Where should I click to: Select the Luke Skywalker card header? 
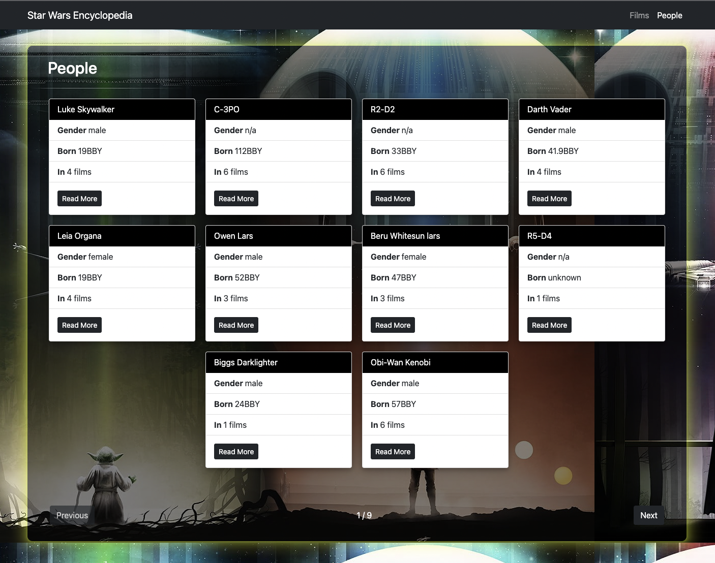122,109
